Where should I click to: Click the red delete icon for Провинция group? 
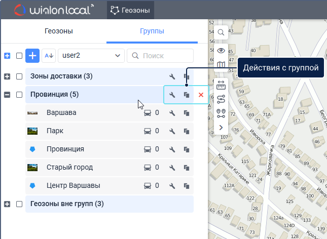coord(201,95)
